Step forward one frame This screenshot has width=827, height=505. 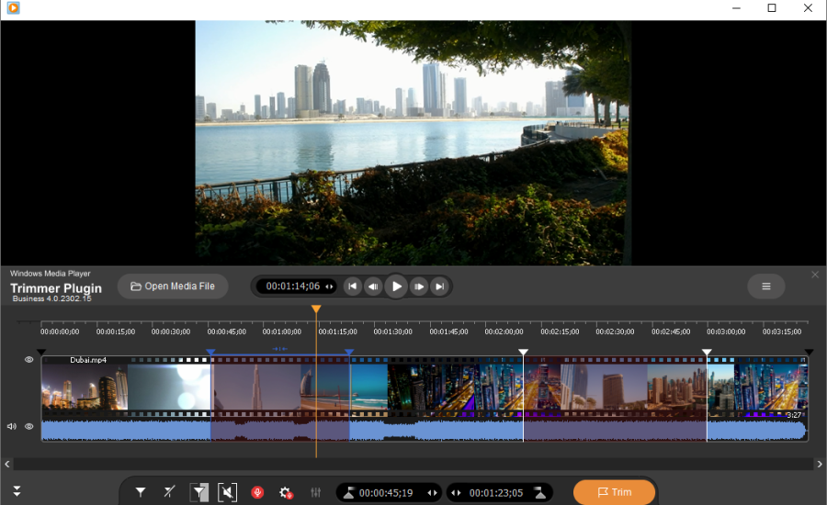click(419, 286)
